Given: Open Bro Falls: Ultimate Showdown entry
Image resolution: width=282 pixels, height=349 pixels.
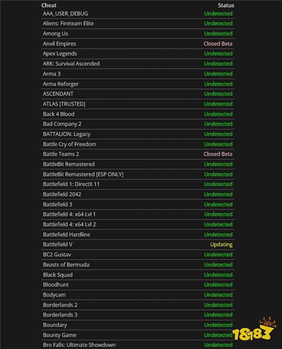Looking at the screenshot, I should (x=79, y=345).
